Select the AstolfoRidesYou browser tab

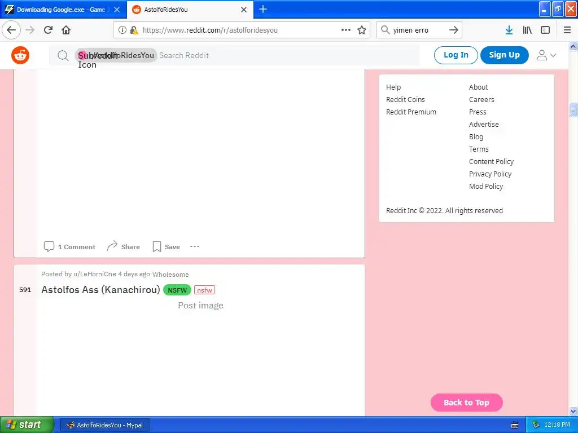[x=190, y=10]
